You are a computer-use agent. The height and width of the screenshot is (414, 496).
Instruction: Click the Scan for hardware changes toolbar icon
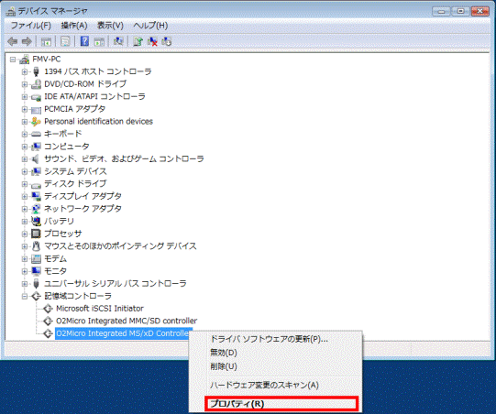tap(118, 41)
